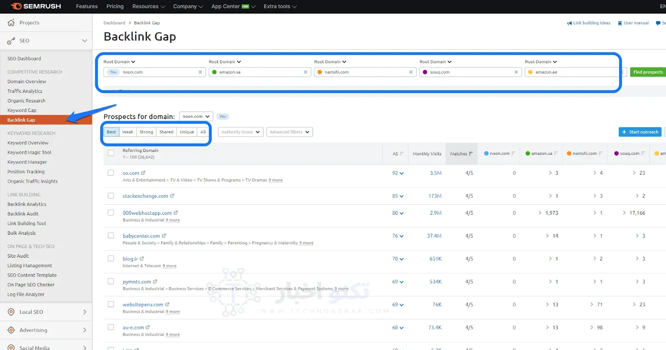The height and width of the screenshot is (350, 666).
Task: Open 000webhostapp.com external link icon
Action: pos(176,213)
